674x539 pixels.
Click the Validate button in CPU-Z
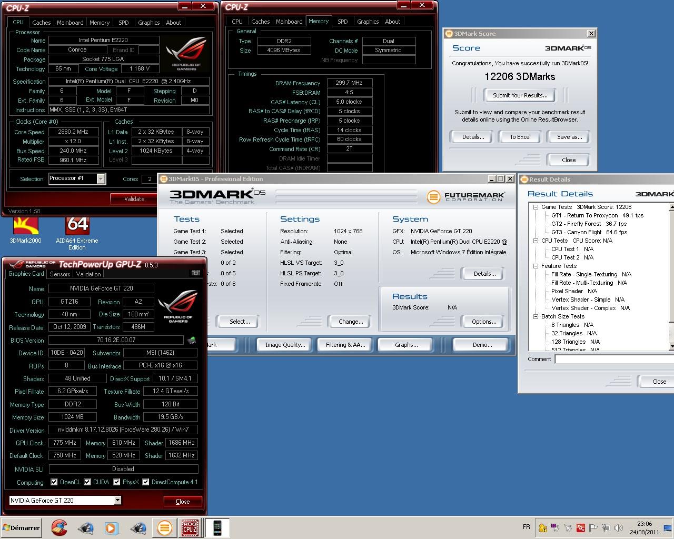[x=134, y=199]
